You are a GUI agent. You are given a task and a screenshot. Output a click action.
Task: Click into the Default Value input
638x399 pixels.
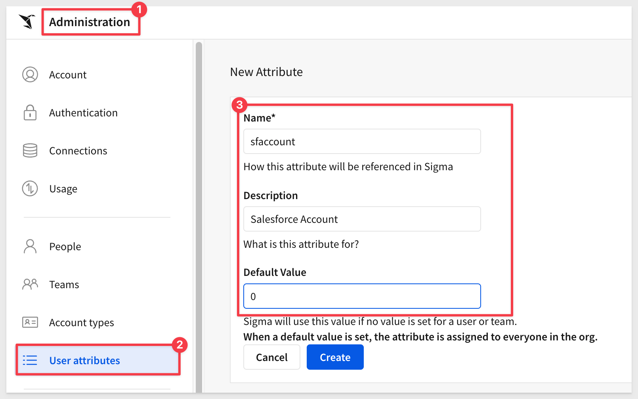click(x=362, y=296)
